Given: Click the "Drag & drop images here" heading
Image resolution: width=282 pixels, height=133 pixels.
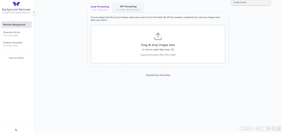Looking at the screenshot, I should 158,45.
